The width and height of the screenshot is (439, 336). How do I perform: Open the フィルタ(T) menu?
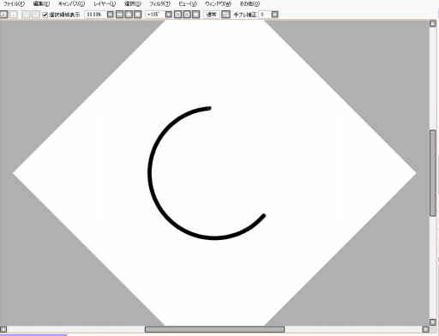click(x=159, y=4)
